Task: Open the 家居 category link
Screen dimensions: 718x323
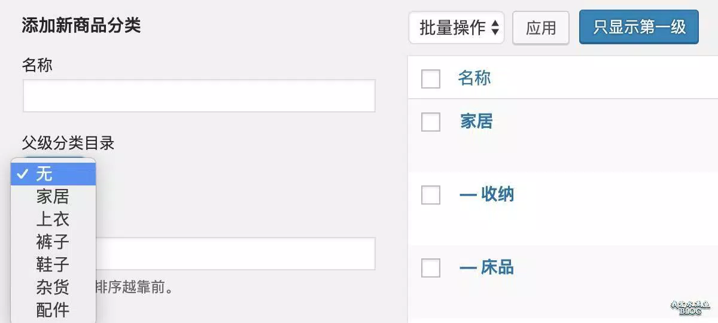Action: (476, 121)
